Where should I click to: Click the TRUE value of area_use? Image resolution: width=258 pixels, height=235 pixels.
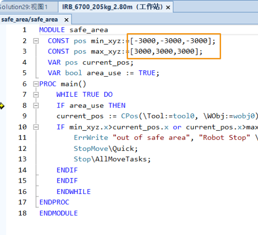click(147, 73)
